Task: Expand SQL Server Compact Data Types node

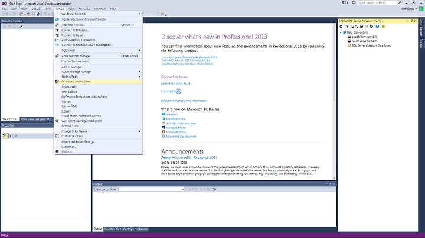Action: pos(345,45)
